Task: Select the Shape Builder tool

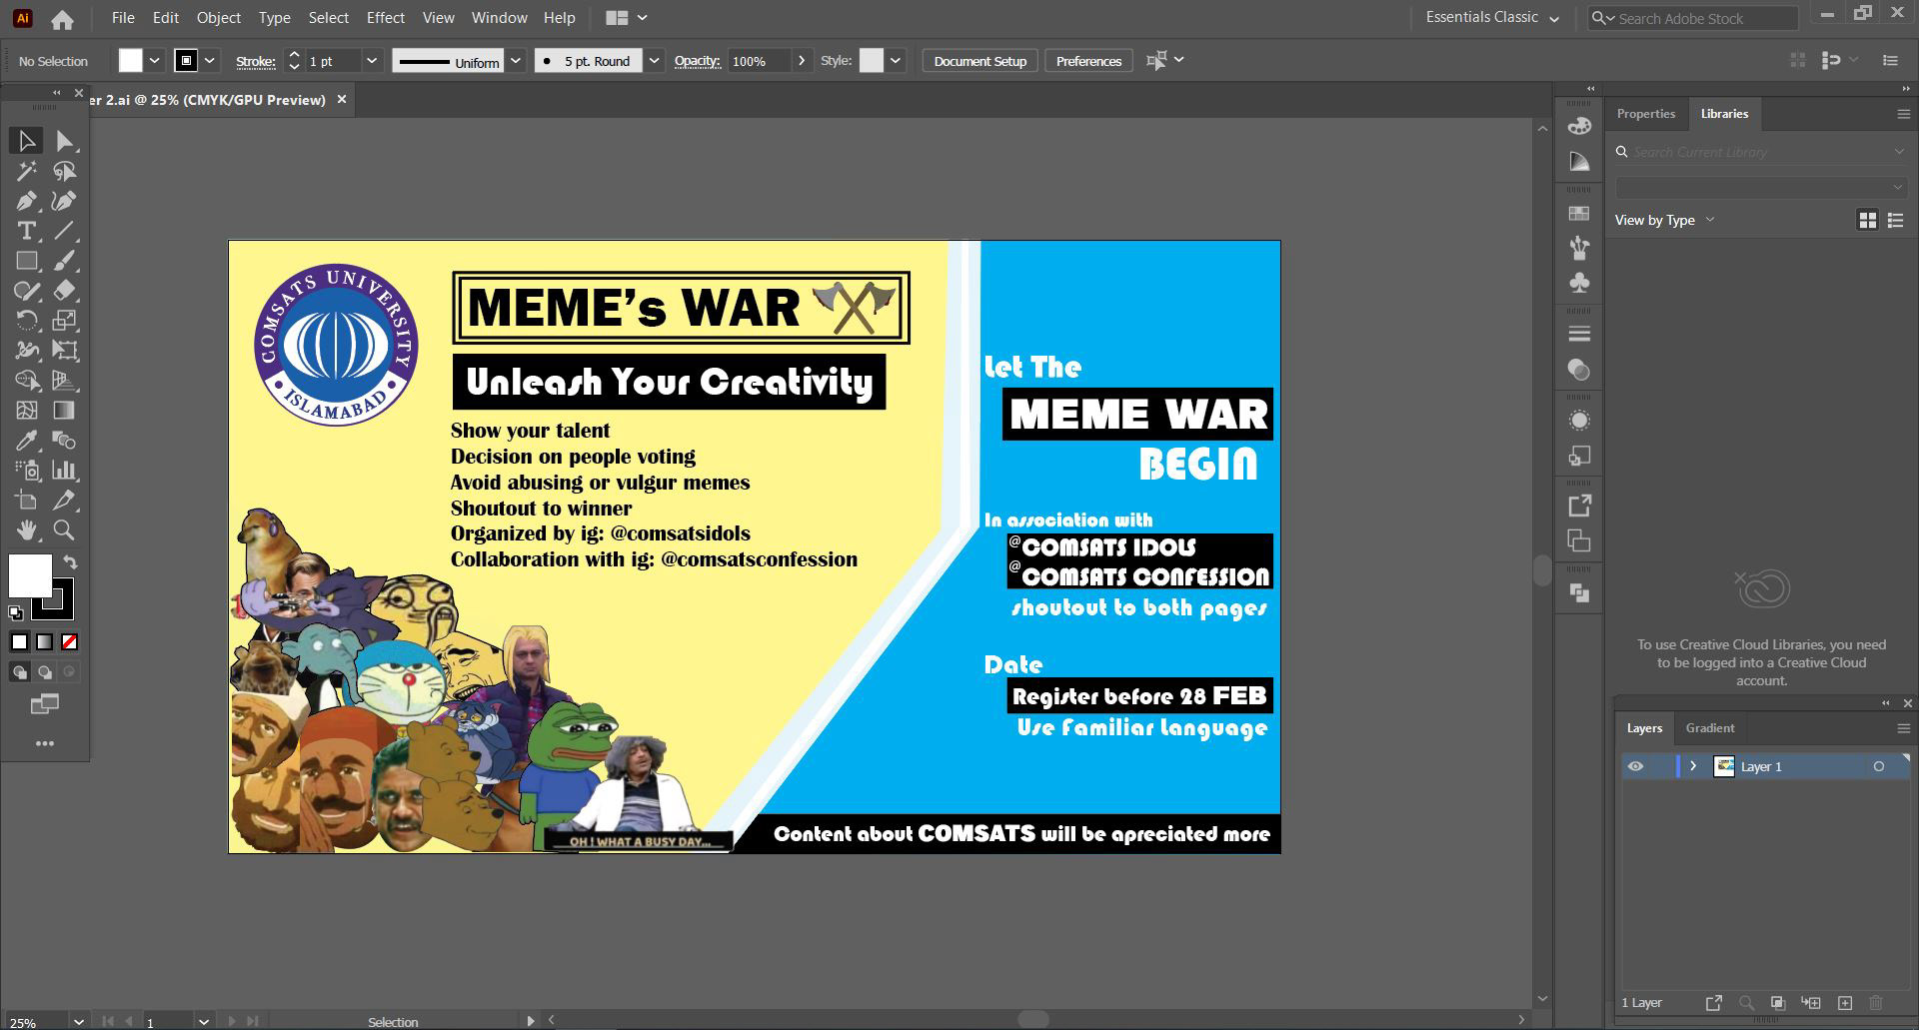Action: pyautogui.click(x=27, y=381)
